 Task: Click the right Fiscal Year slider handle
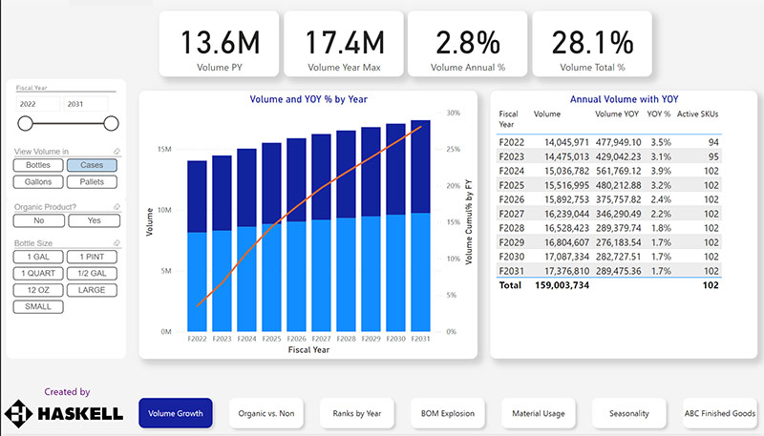pos(111,122)
